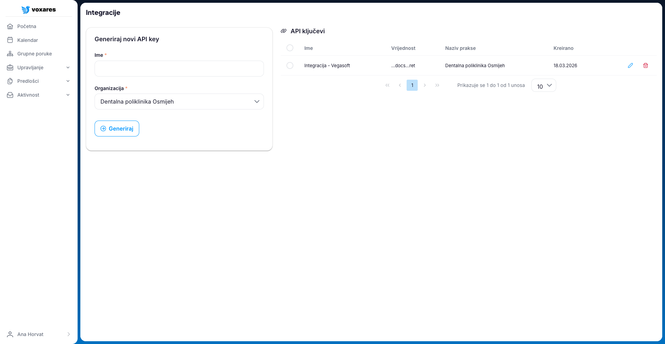
Task: Sort table by Kreirano column header
Action: tap(563, 48)
